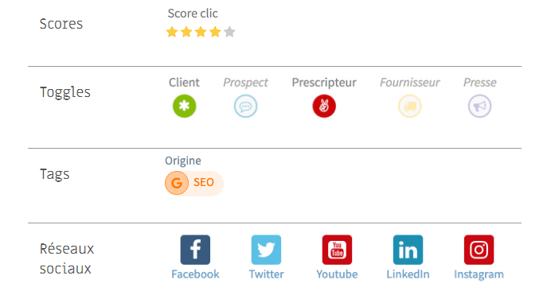Follow the LinkedIn text link
This screenshot has height=291, width=551.
pos(408,274)
